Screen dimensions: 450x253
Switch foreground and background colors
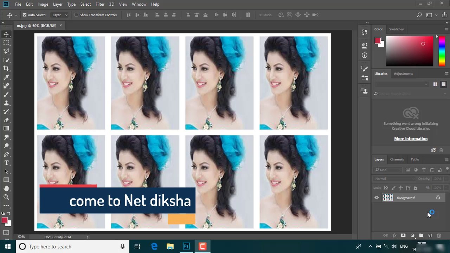pyautogui.click(x=9, y=213)
